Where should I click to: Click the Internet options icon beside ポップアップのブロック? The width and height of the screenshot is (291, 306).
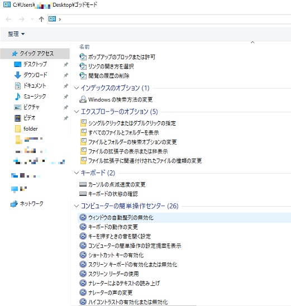click(83, 57)
